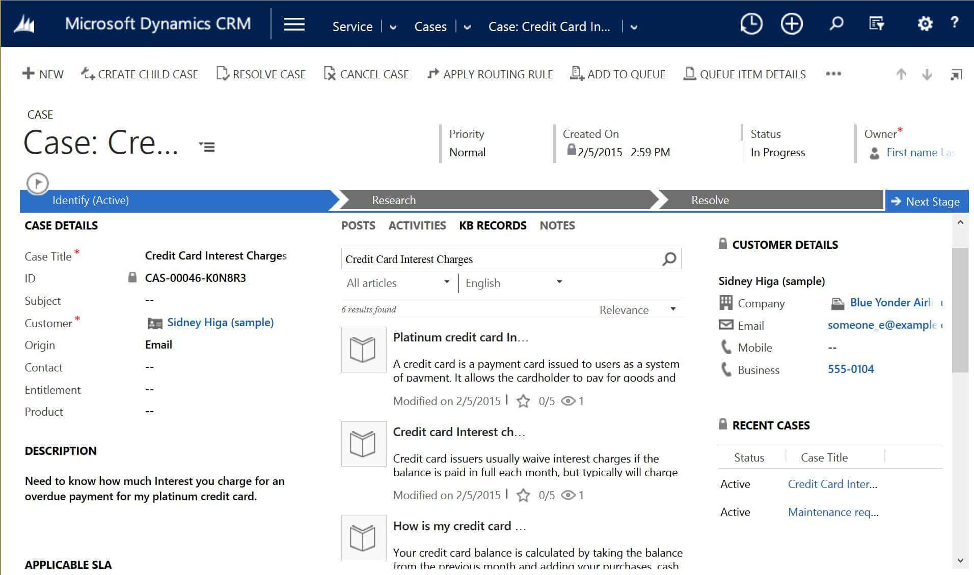Click the scrollbar down arrow
This screenshot has height=575, width=974.
click(x=960, y=561)
